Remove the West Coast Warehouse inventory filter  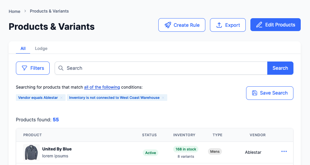click(163, 98)
